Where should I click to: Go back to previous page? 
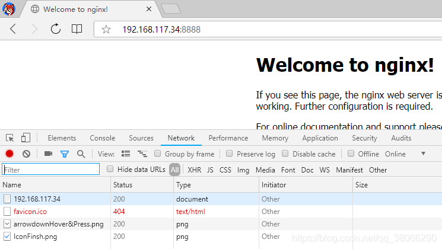[13, 28]
